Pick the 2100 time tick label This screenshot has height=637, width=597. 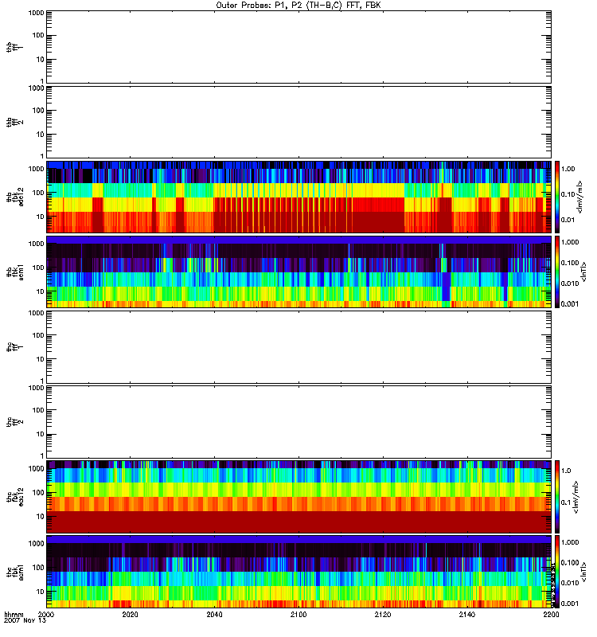[298, 616]
